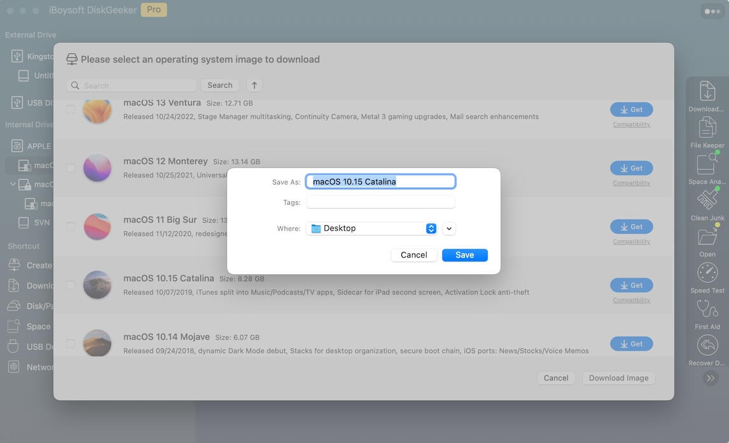Viewport: 729px width, 443px height.
Task: Launch the Space Analyze tool
Action: [707, 164]
